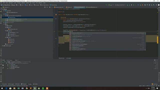The image size is (160, 90).
Task: Select styles.xml in Project tree
Action: pos(12,42)
